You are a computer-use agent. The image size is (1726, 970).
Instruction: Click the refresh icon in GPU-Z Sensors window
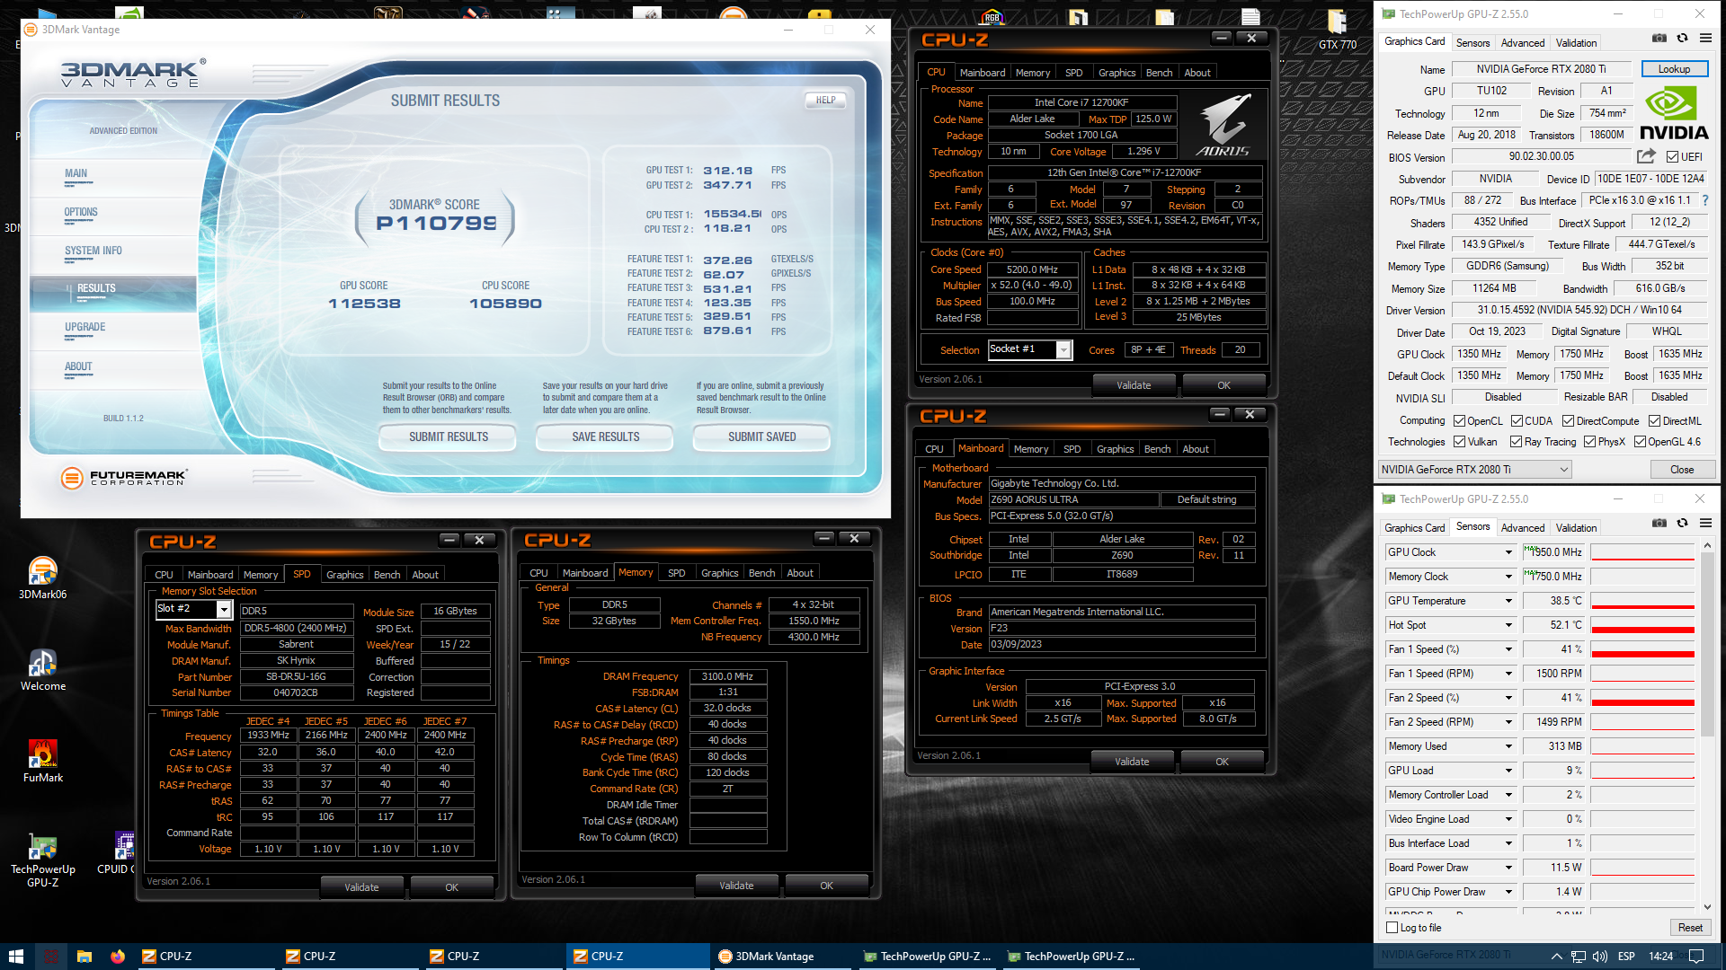point(1682,523)
